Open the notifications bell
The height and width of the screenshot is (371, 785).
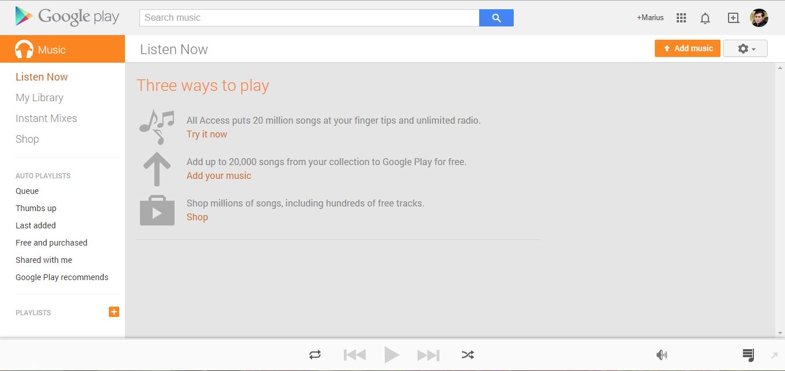click(705, 18)
